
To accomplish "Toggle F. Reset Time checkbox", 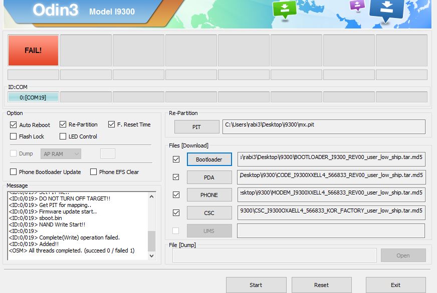I will [x=111, y=124].
